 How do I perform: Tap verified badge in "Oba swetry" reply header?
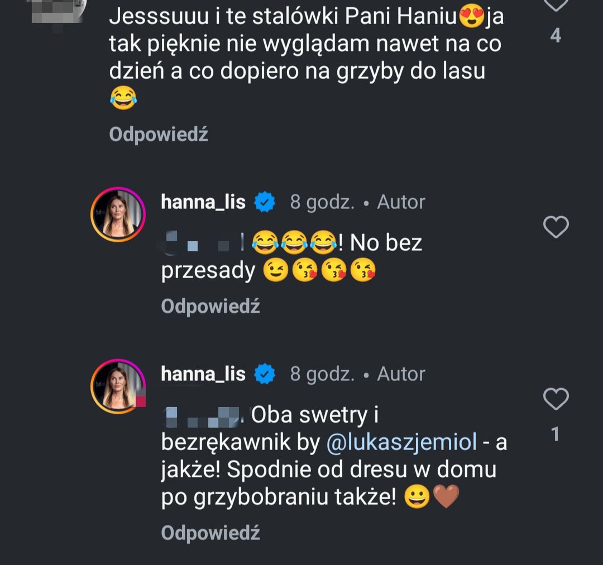click(x=265, y=375)
